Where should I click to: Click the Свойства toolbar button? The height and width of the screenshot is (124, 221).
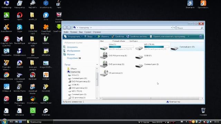[x=118, y=37]
